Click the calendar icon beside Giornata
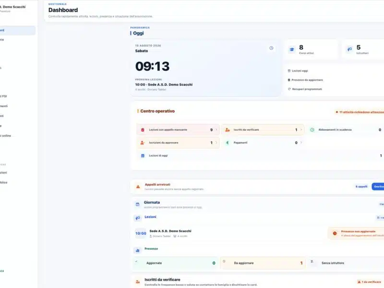This screenshot has height=288, width=384. pos(137,204)
